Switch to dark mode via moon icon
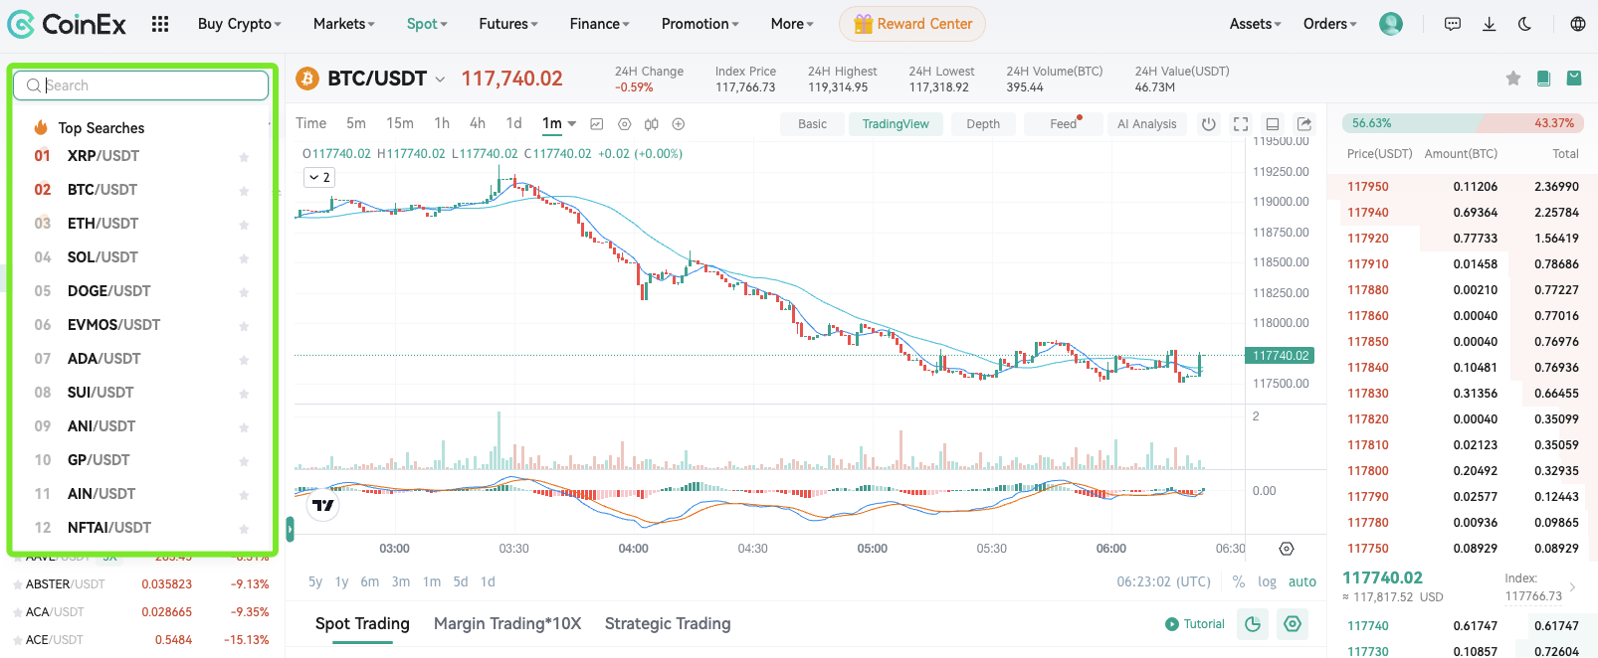 point(1524,24)
